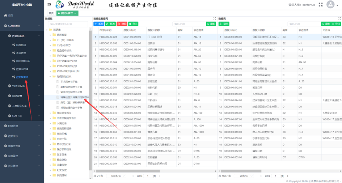Click the 数据元 panel search field
The width and height of the screenshot is (342, 183).
pyautogui.click(x=304, y=24)
